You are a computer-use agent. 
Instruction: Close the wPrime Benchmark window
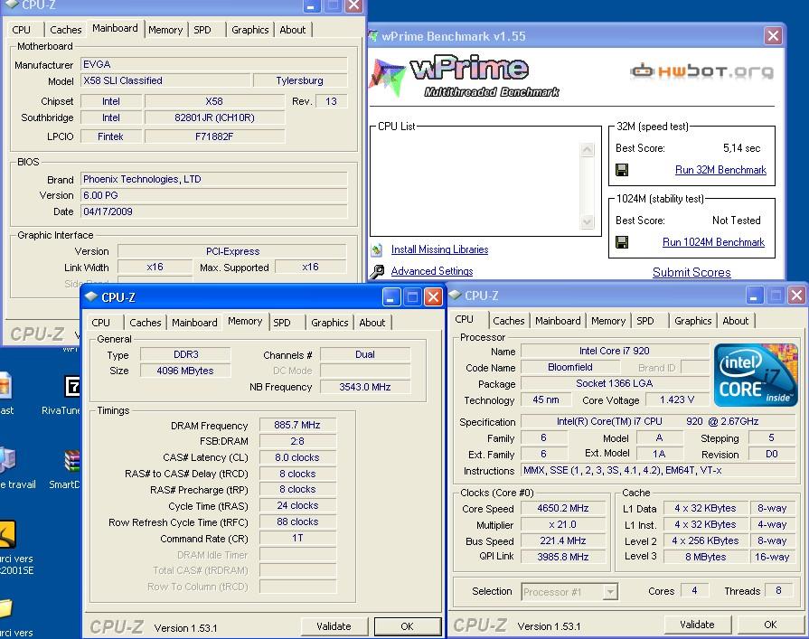(x=772, y=36)
